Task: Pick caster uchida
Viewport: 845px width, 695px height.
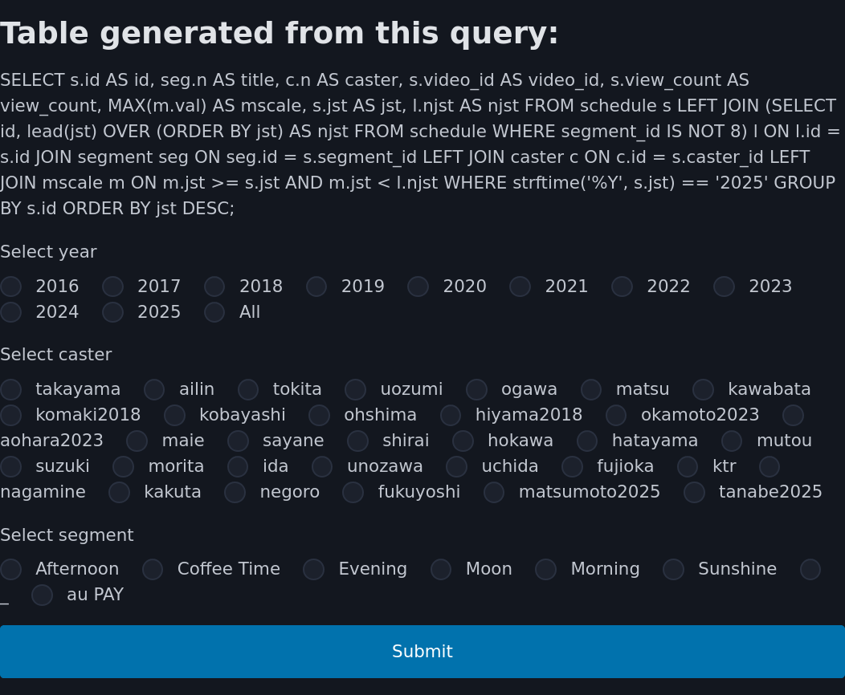Action: tap(456, 467)
